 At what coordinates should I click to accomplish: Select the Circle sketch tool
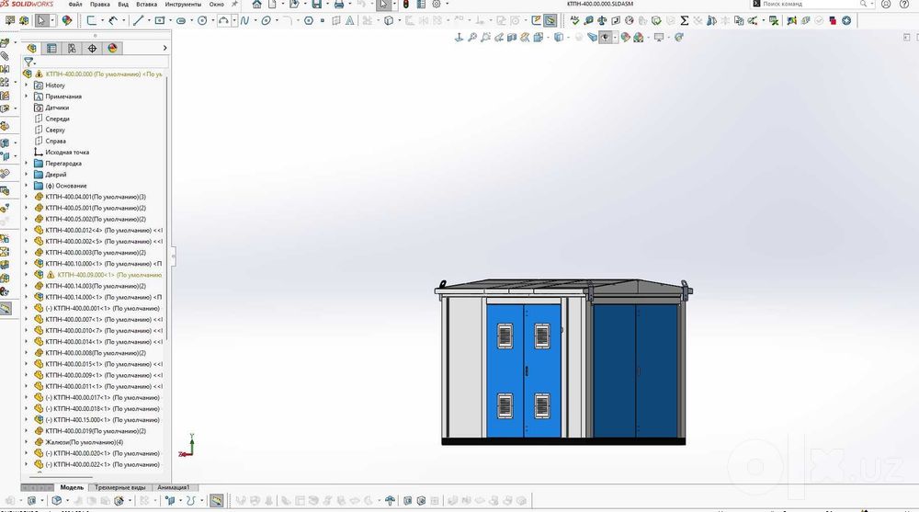click(x=202, y=20)
